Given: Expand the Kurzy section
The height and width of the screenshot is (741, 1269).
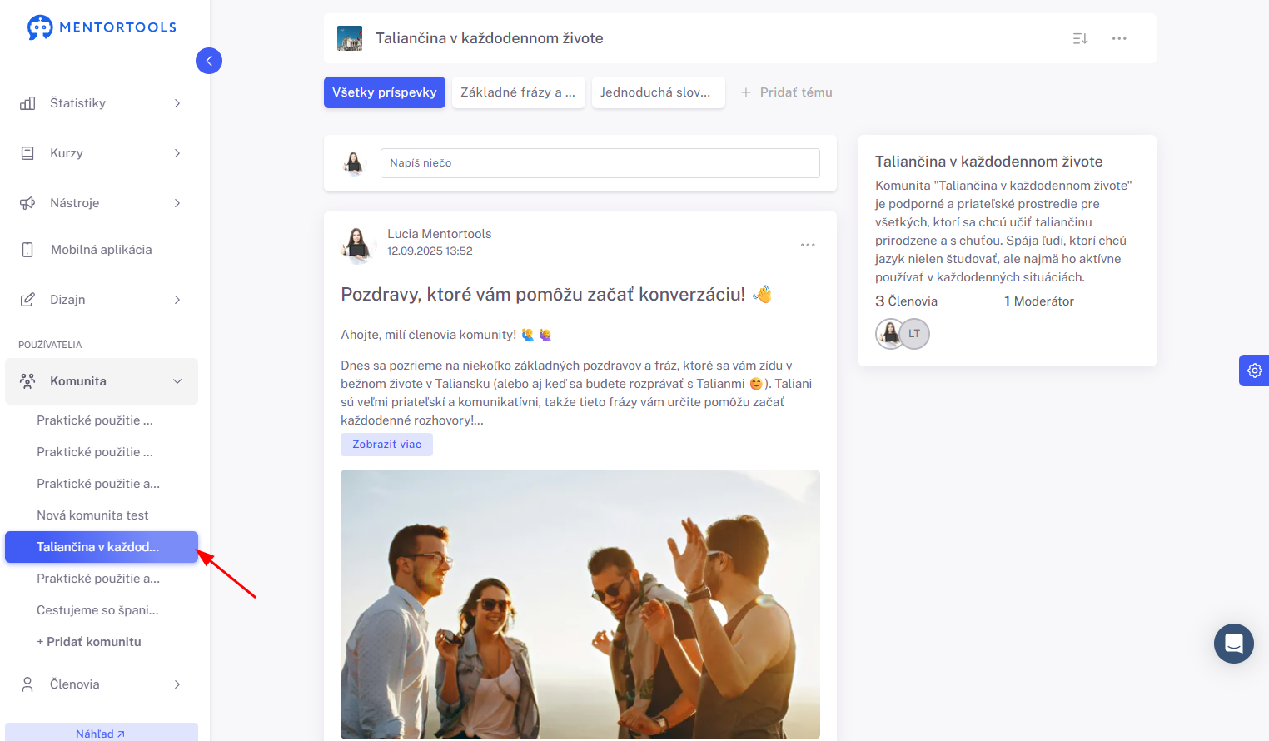Looking at the screenshot, I should 102,153.
